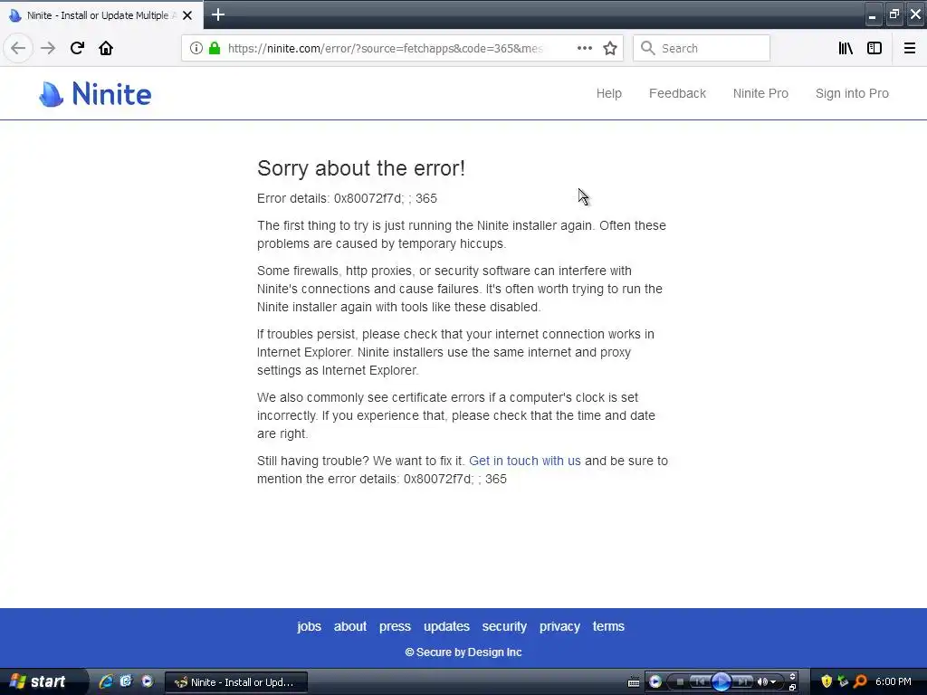Open the browser home page
The image size is (927, 695).
click(106, 48)
